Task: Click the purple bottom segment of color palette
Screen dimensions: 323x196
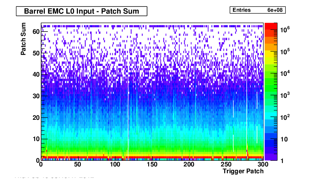Action: (x=271, y=157)
